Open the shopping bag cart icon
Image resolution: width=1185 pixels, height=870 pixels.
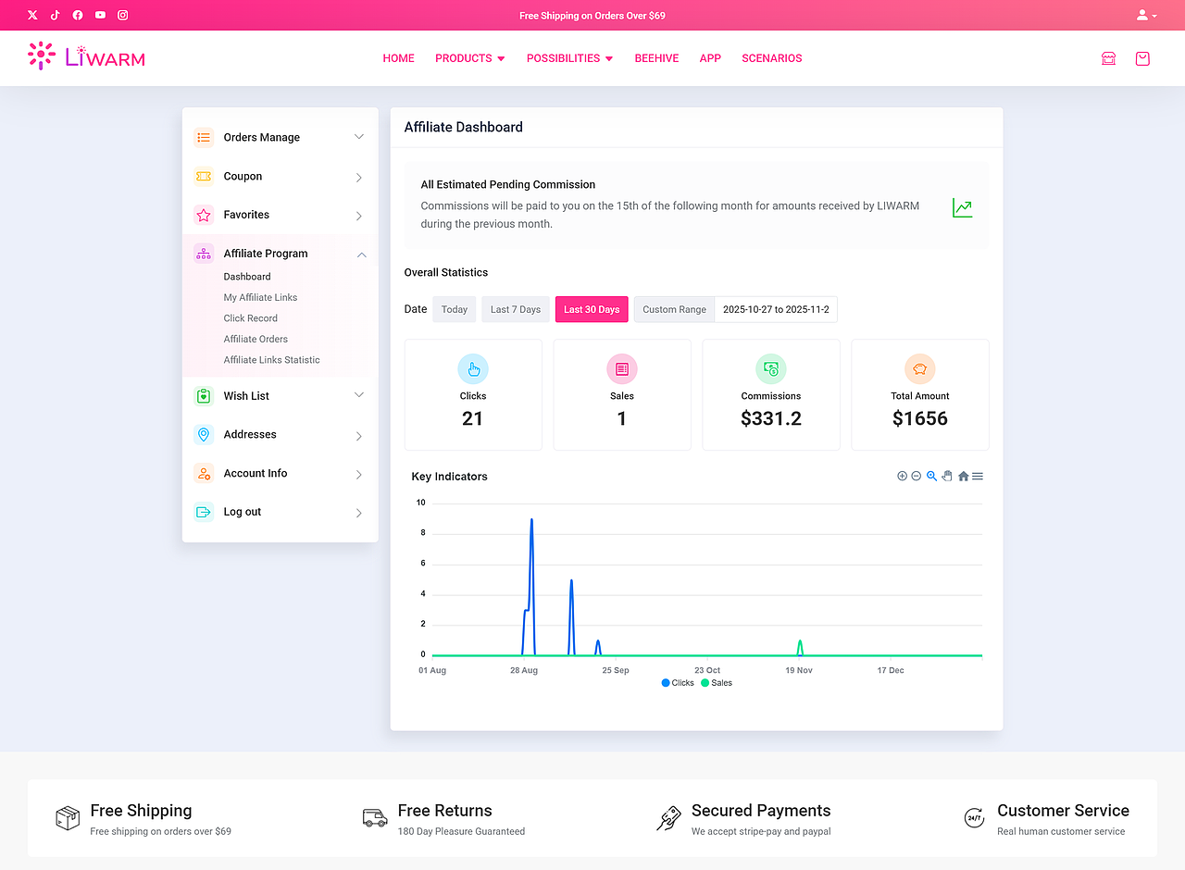click(1142, 58)
